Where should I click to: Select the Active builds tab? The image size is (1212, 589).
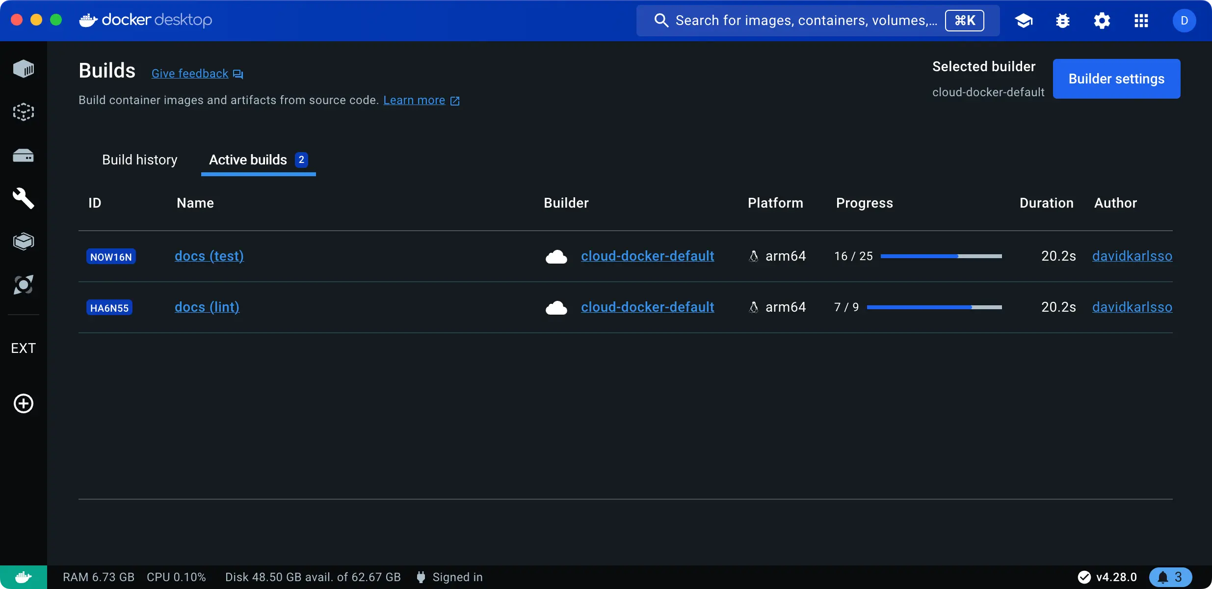click(248, 160)
